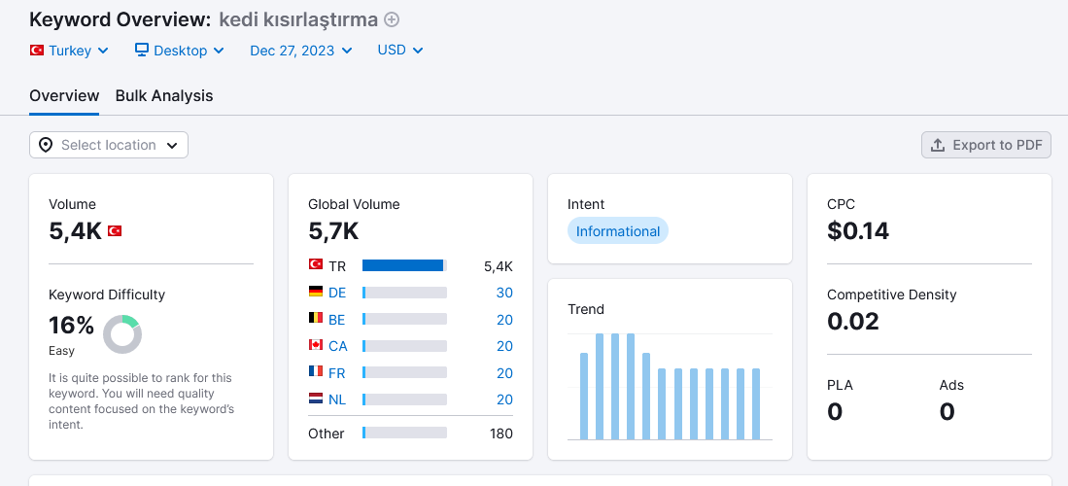Click the desktop monitor icon
This screenshot has width=1068, height=486.
(142, 50)
